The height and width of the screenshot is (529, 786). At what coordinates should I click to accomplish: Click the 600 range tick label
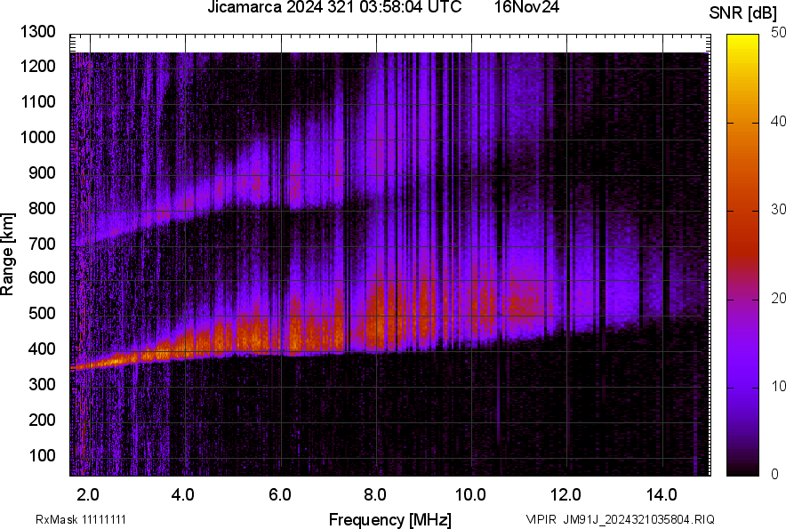coord(42,277)
